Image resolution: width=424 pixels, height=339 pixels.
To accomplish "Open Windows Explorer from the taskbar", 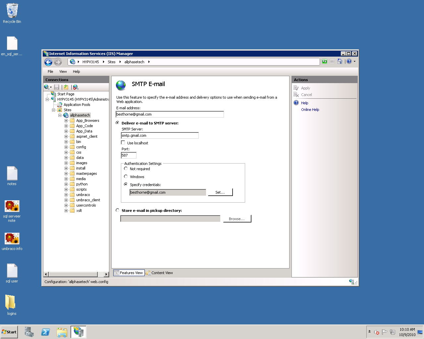I will pos(62,332).
